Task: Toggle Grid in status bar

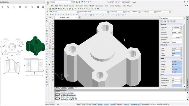Action: (83, 104)
